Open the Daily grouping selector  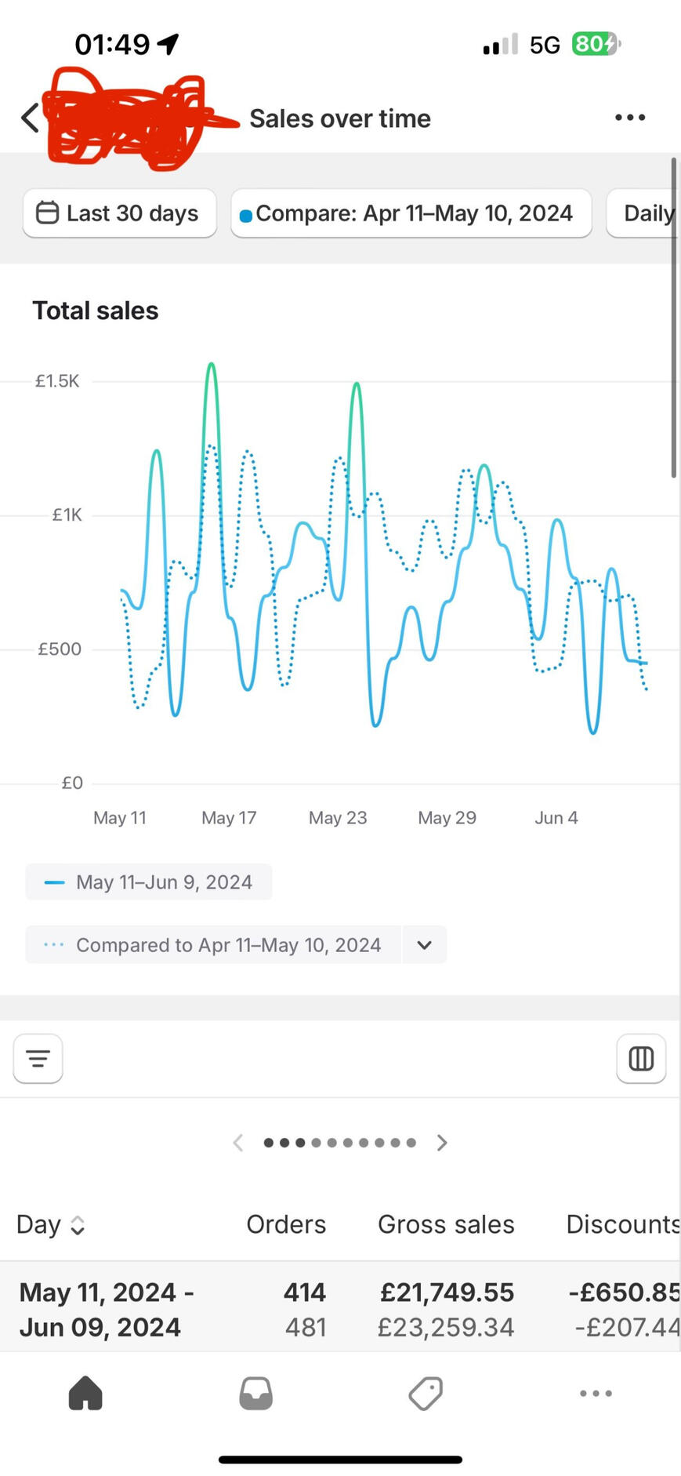pos(644,213)
